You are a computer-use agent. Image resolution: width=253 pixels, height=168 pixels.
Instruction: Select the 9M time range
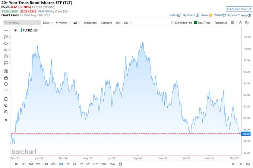[x=61, y=164]
